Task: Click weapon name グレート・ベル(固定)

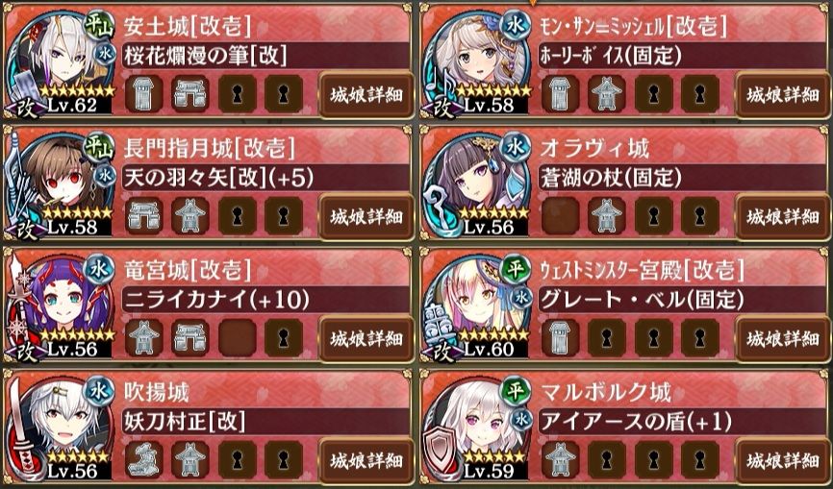Action: coord(642,300)
